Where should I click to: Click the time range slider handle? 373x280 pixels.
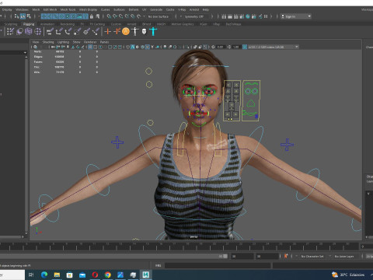[225, 256]
